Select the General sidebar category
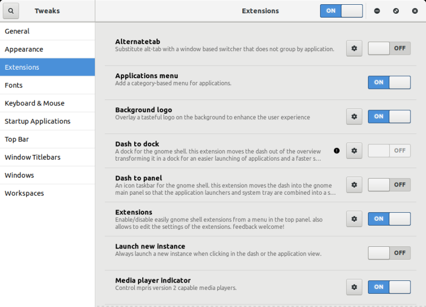This screenshot has width=426, height=307. [x=47, y=31]
